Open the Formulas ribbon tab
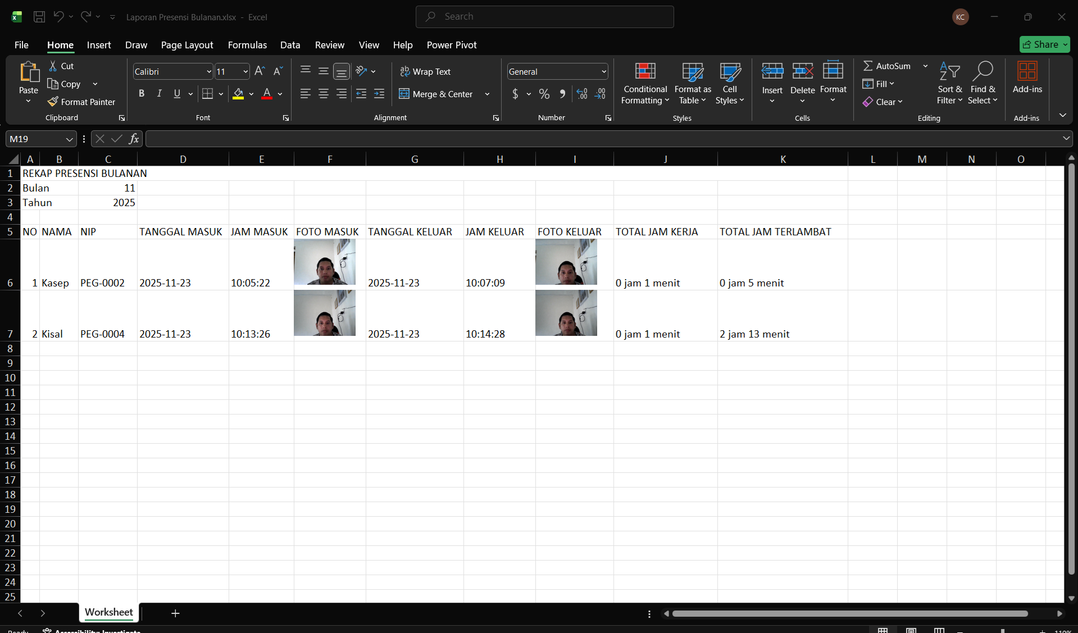This screenshot has height=633, width=1078. [x=247, y=45]
